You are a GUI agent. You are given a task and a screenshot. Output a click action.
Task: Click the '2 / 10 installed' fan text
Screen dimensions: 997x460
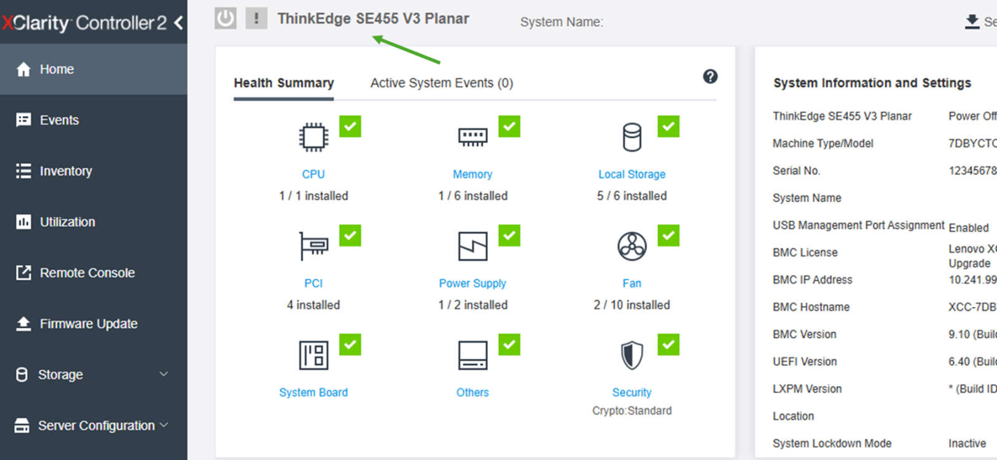pyautogui.click(x=632, y=305)
